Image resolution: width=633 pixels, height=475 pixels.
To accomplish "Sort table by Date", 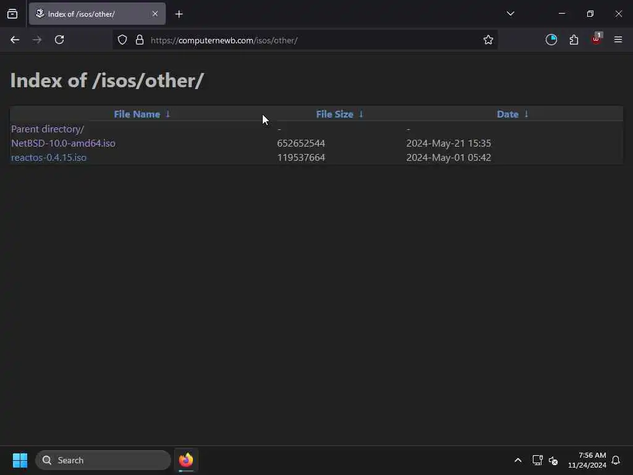I will [x=508, y=114].
